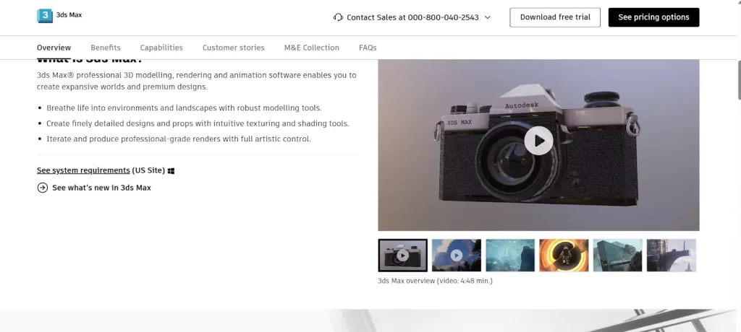Click the 3ds Max overview video caption

(435, 281)
